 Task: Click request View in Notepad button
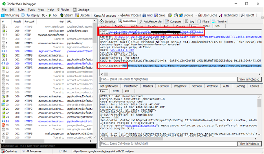249,79
